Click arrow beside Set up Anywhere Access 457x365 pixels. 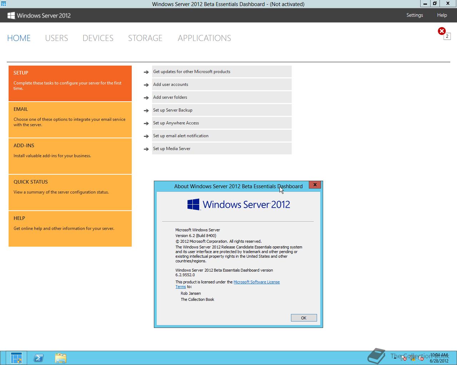[146, 123]
